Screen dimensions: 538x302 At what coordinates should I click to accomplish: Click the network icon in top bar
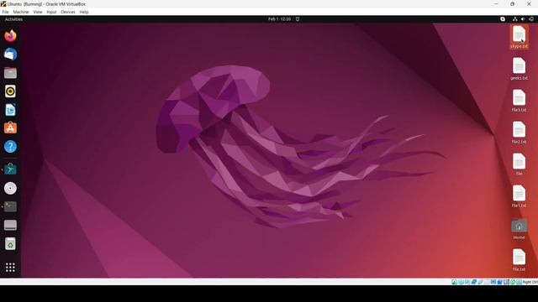(515, 19)
